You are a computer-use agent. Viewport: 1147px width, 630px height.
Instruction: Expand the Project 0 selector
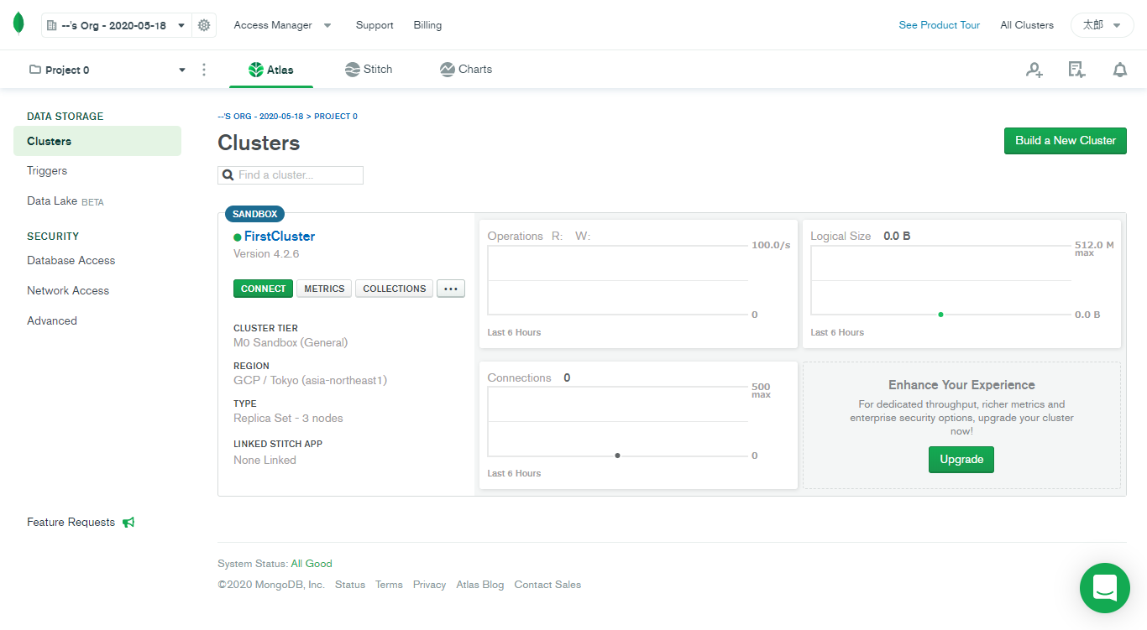[107, 70]
